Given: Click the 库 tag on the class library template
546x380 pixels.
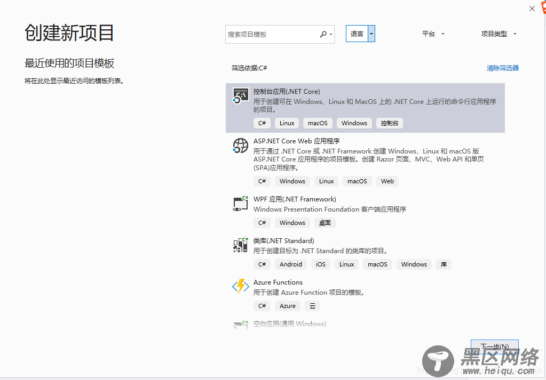Looking at the screenshot, I should point(444,264).
